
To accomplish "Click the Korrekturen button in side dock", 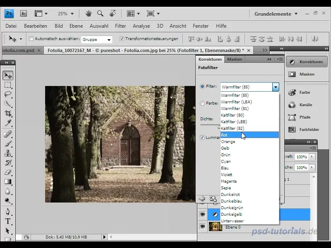I will 307,62.
